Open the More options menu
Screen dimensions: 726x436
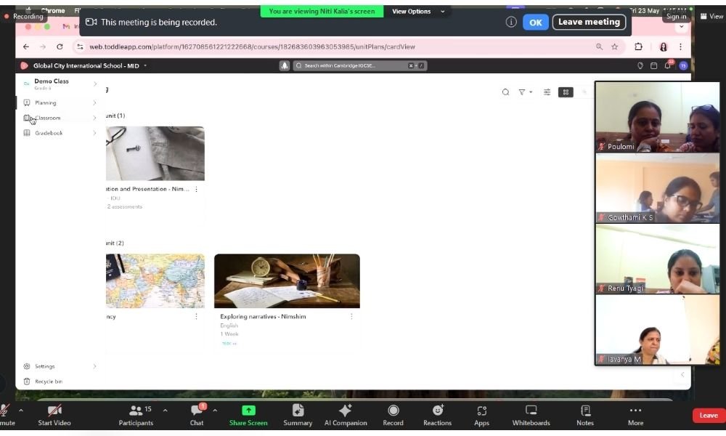[636, 415]
